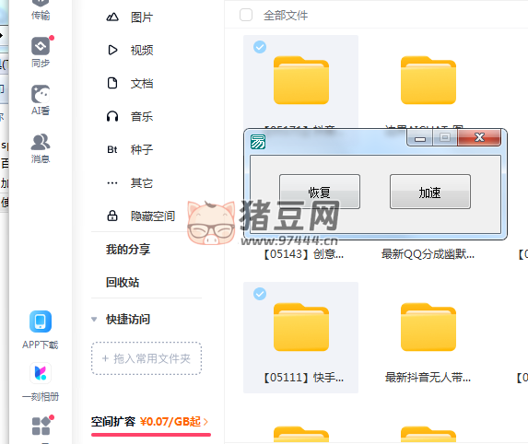Viewport: 528px width, 444px height.
Task: Collapse the 快捷访问 section triangle
Action: [x=94, y=319]
